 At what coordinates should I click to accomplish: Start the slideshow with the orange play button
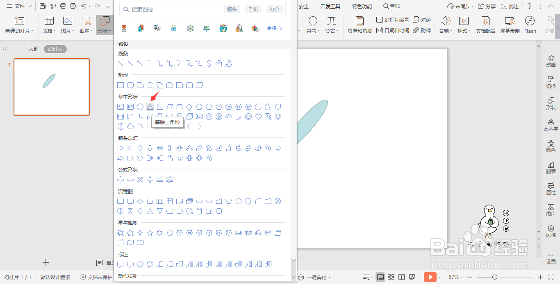pos(430,277)
